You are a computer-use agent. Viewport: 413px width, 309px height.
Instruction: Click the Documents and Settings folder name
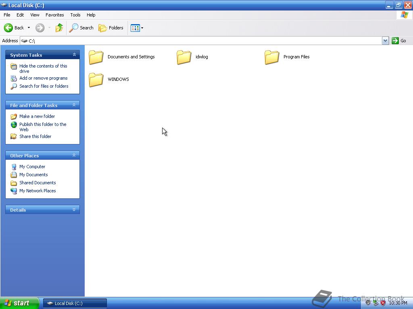pyautogui.click(x=131, y=57)
